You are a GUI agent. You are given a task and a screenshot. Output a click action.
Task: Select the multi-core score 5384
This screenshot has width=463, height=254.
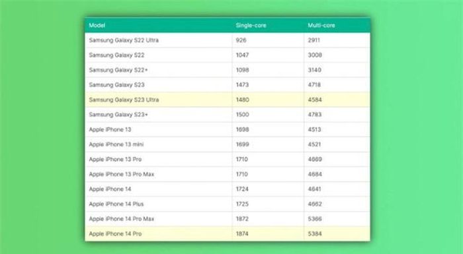point(315,234)
